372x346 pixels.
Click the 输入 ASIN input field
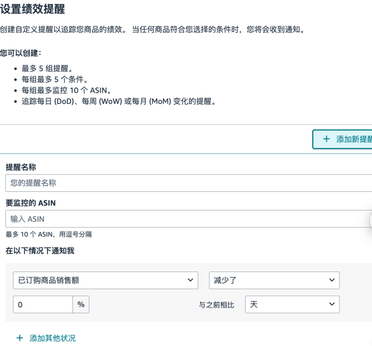pos(134,219)
